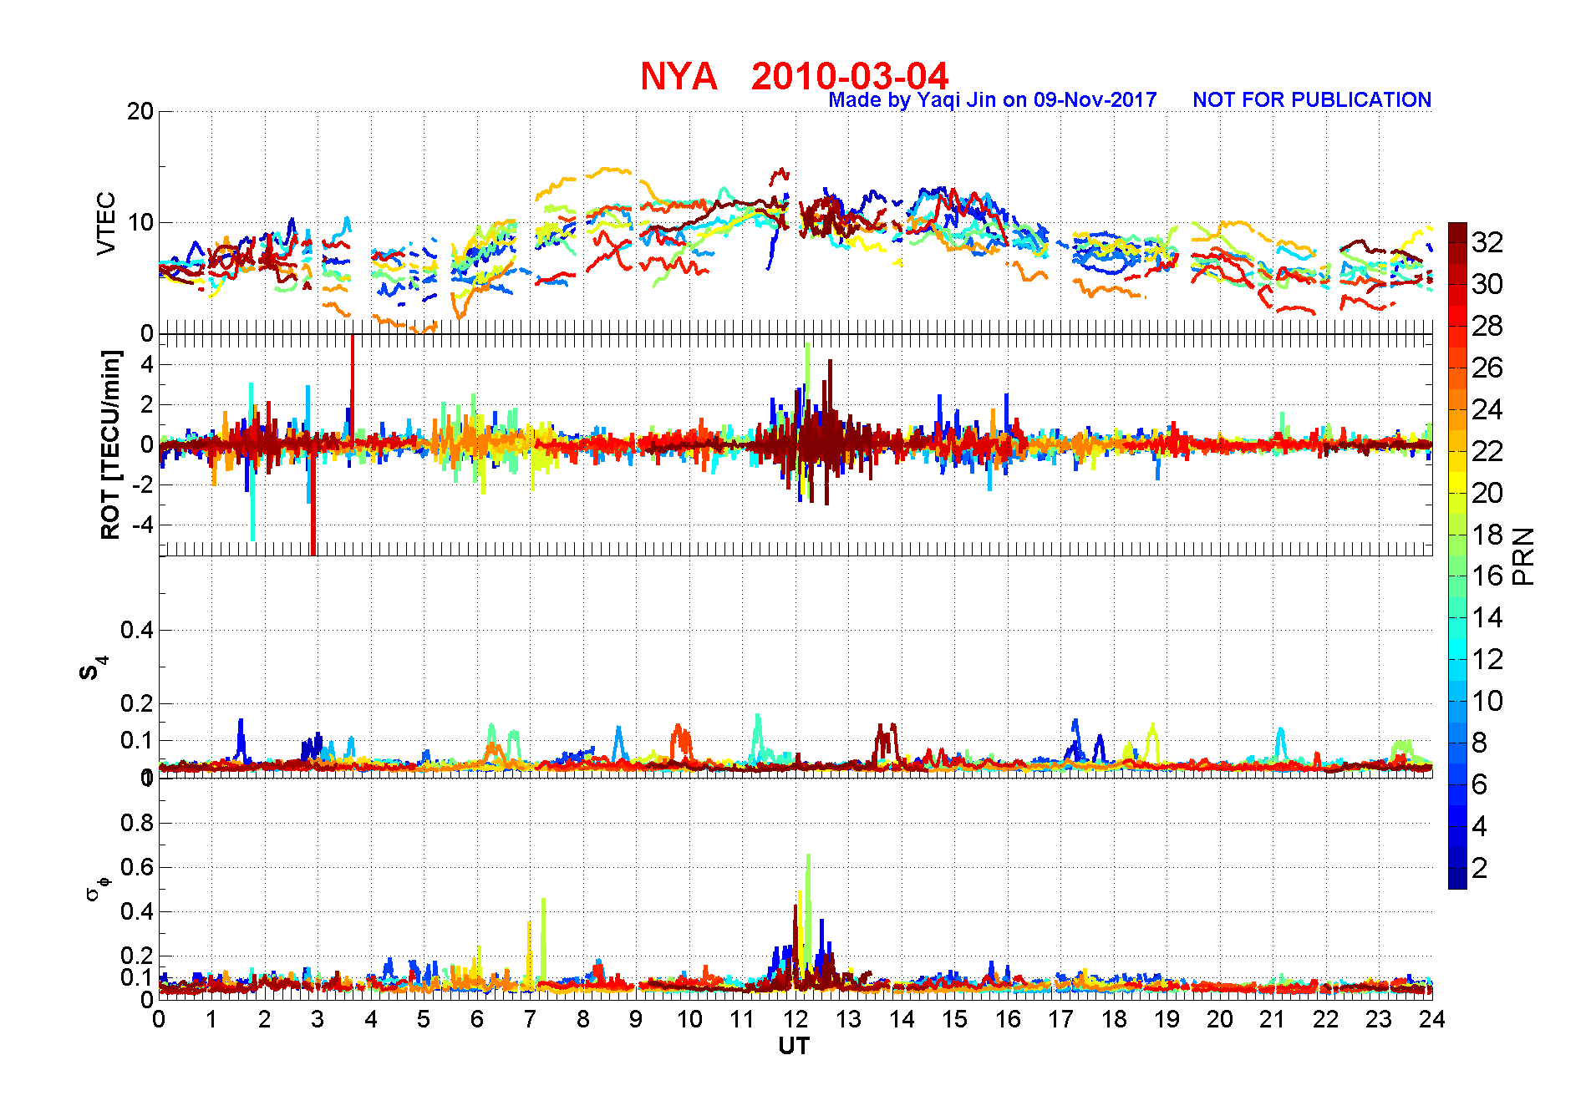Click the "10" tick on the VTEC axis
Image resolution: width=1591 pixels, height=1111 pixels.
pos(140,222)
